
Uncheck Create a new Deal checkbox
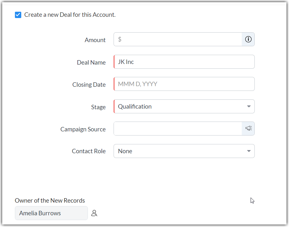[x=18, y=15]
